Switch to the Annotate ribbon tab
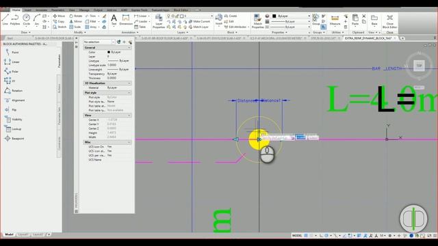The height and width of the screenshot is (246, 438). tap(41, 10)
